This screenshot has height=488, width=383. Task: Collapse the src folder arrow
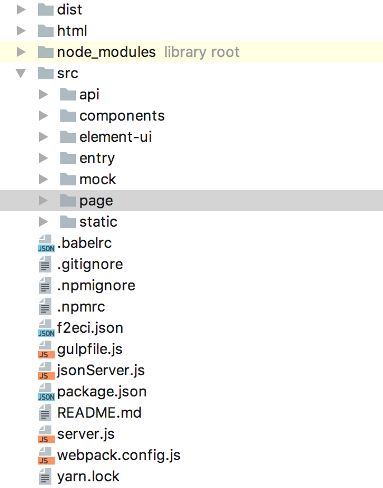[x=21, y=74]
